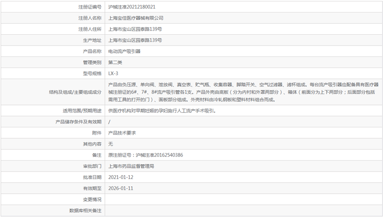
Task: Click the management category value 第二类
Action: 115,62
